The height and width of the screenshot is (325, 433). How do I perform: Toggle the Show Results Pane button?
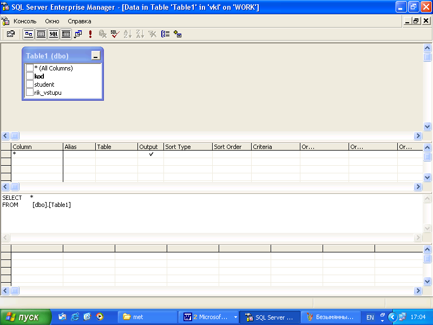coord(66,34)
